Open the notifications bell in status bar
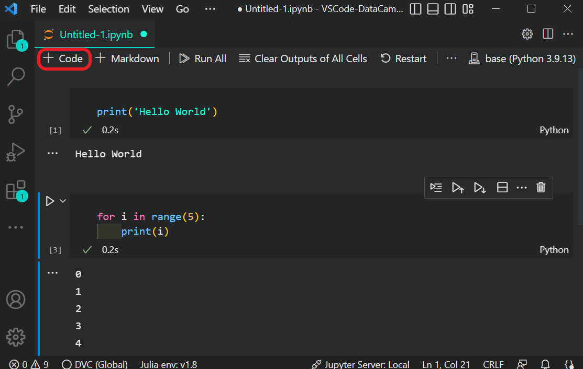This screenshot has height=369, width=583. [x=545, y=364]
